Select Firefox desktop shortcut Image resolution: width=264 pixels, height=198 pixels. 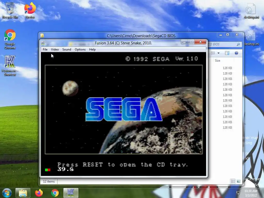click(x=30, y=10)
